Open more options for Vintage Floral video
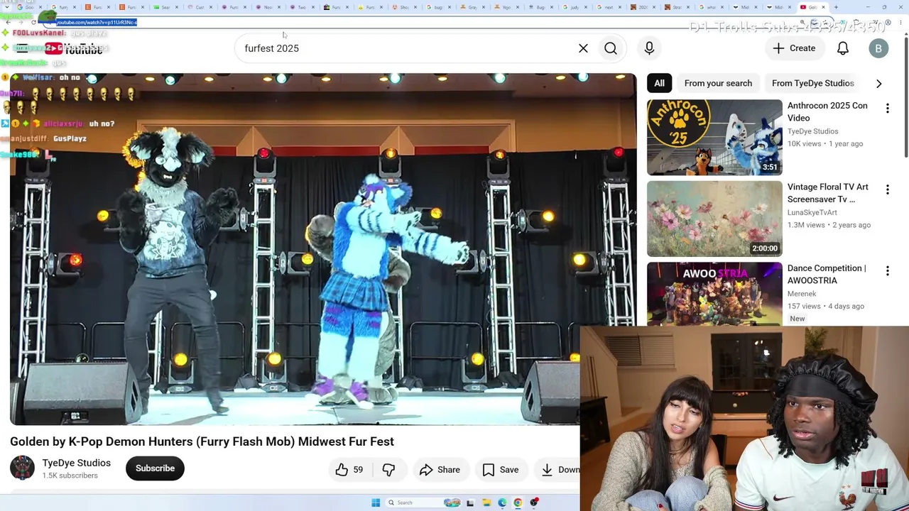This screenshot has width=909, height=511. [x=887, y=189]
